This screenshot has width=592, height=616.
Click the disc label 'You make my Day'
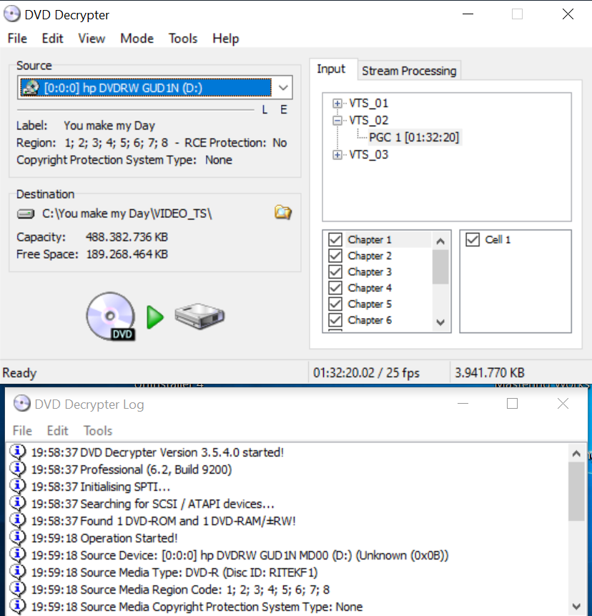coord(109,126)
